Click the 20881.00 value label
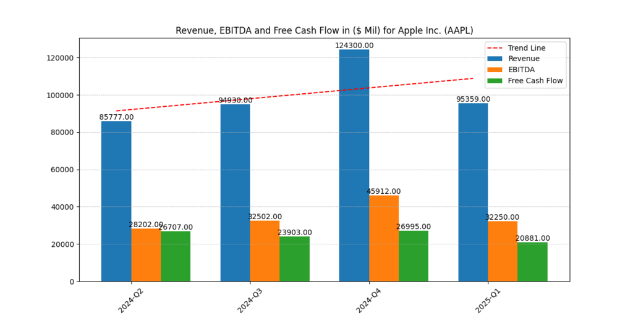 [532, 238]
